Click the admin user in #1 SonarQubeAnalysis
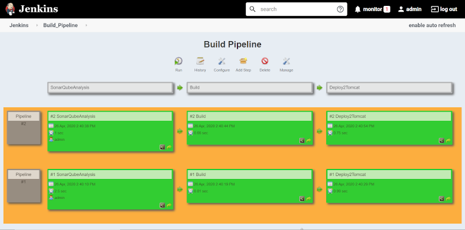The height and width of the screenshot is (230, 465). 59,198
